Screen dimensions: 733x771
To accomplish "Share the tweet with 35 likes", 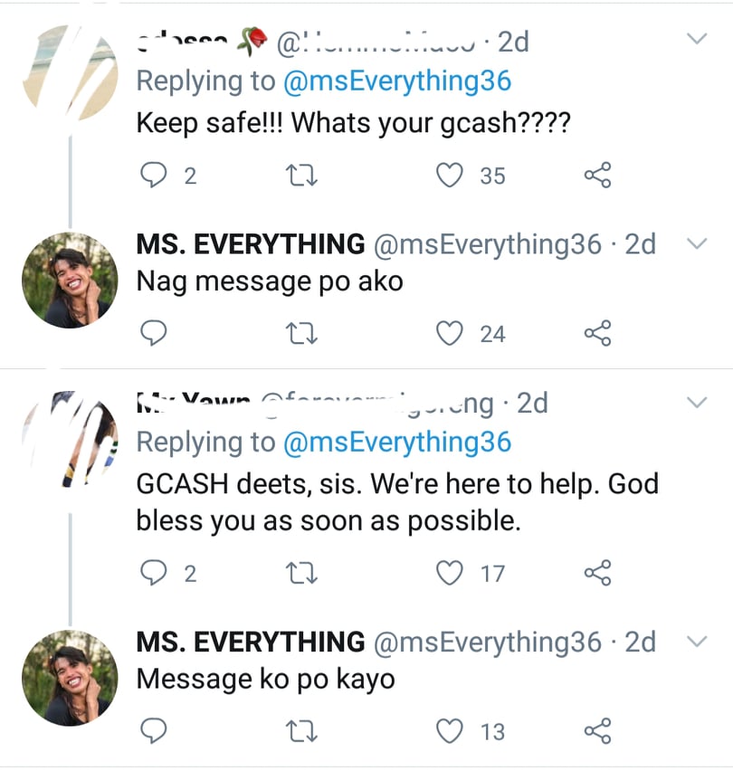I will click(597, 175).
